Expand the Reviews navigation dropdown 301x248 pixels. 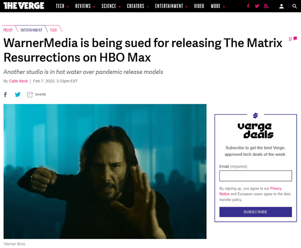coord(85,6)
